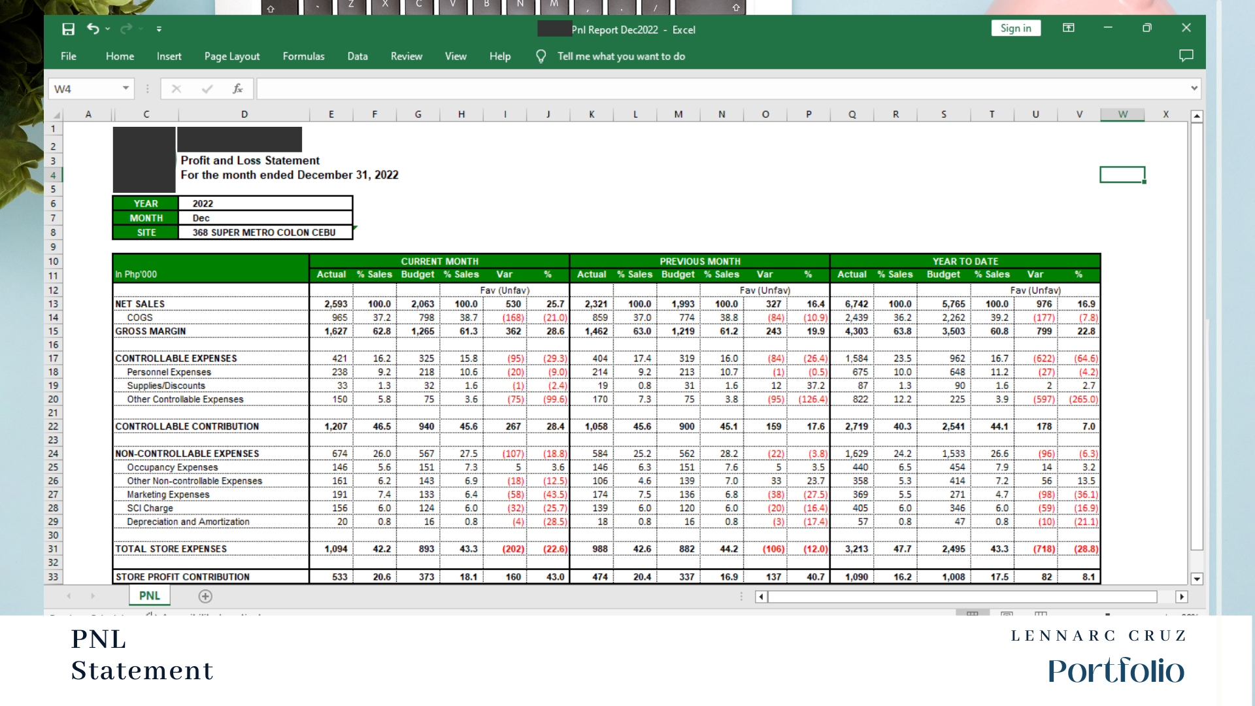Expand the Name Box dropdown arrow

point(125,88)
